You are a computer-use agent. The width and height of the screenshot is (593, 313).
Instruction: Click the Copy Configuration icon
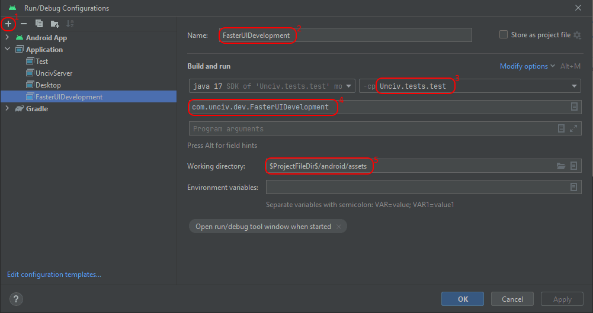point(39,24)
